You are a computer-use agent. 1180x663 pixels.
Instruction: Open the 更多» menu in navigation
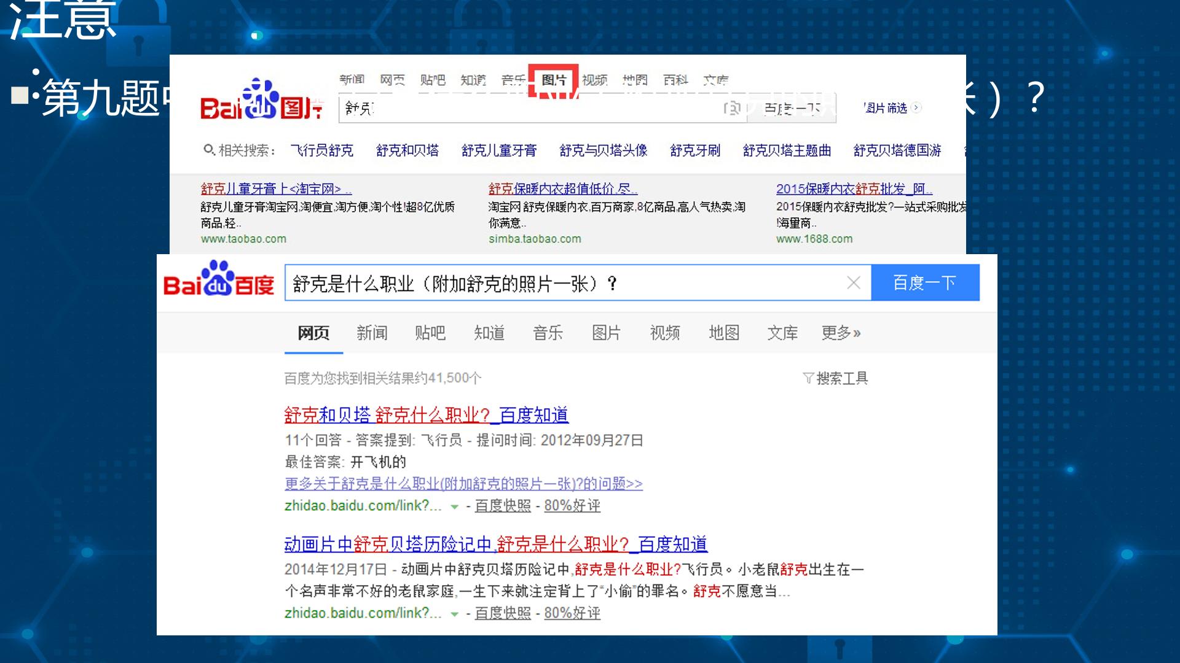pyautogui.click(x=841, y=333)
